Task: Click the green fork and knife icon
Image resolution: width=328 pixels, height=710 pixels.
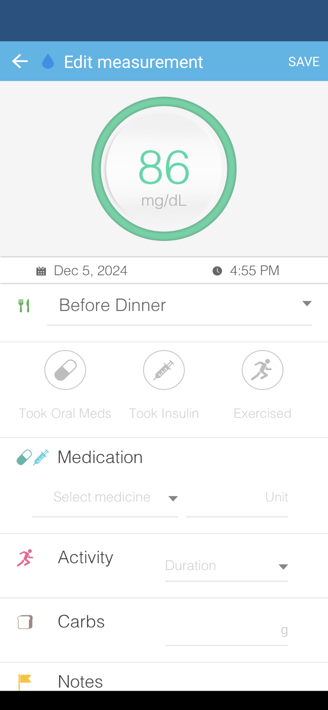Action: point(24,306)
